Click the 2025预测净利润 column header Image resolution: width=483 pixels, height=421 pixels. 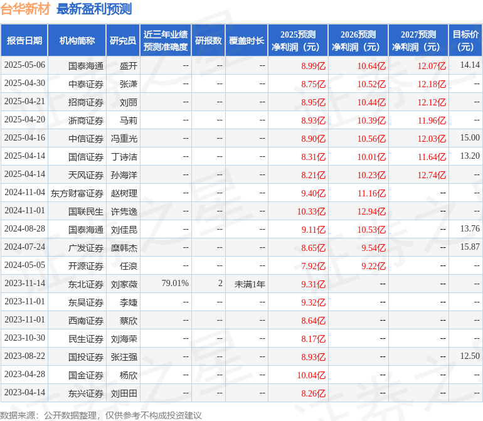click(298, 41)
